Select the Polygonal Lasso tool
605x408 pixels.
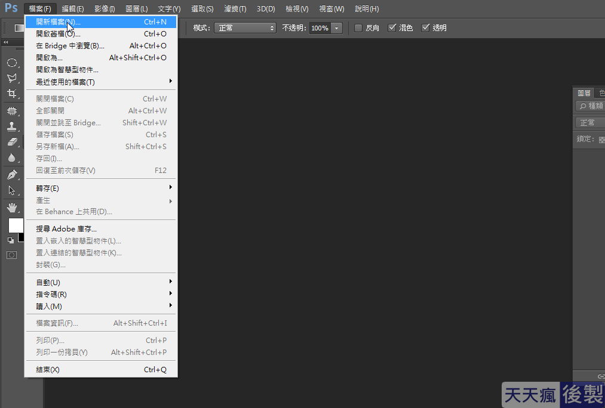click(x=12, y=78)
